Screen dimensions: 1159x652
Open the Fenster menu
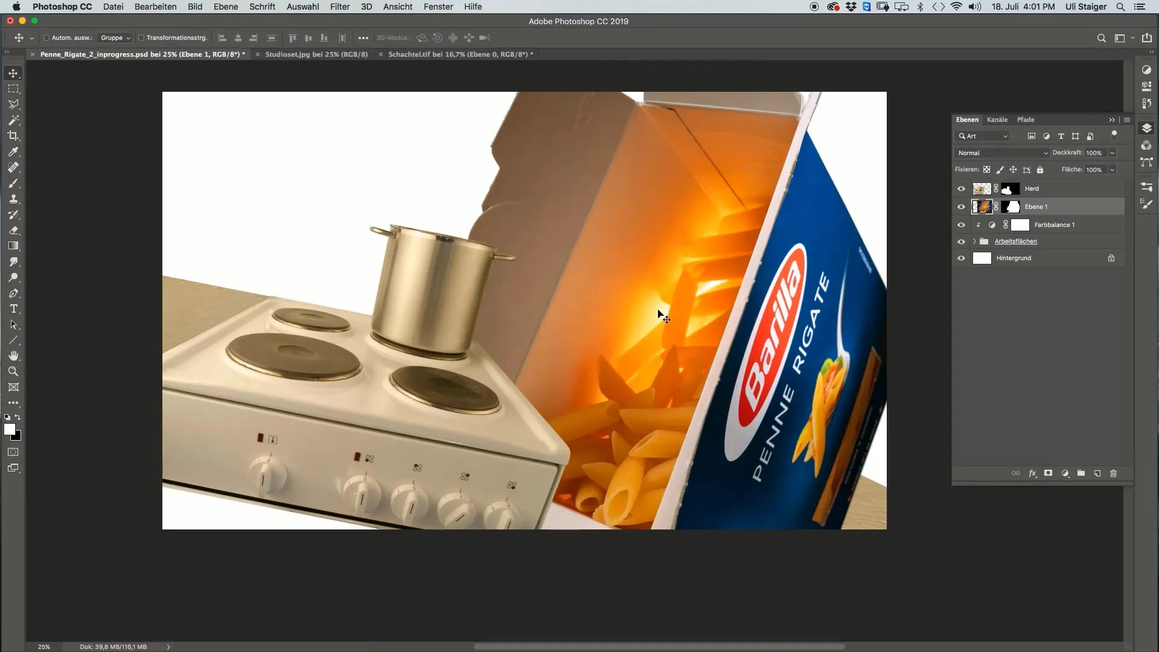tap(438, 7)
